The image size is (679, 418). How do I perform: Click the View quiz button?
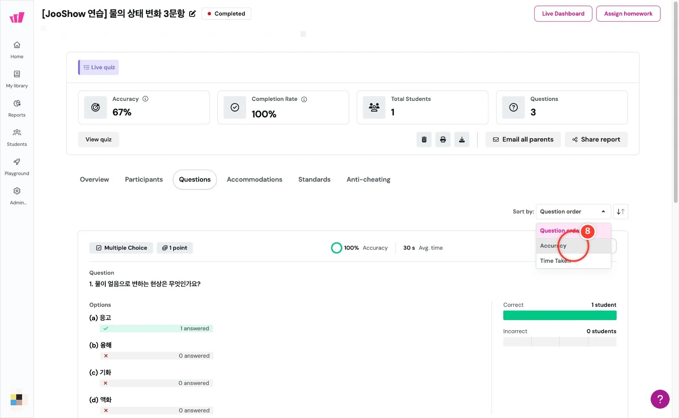(98, 139)
